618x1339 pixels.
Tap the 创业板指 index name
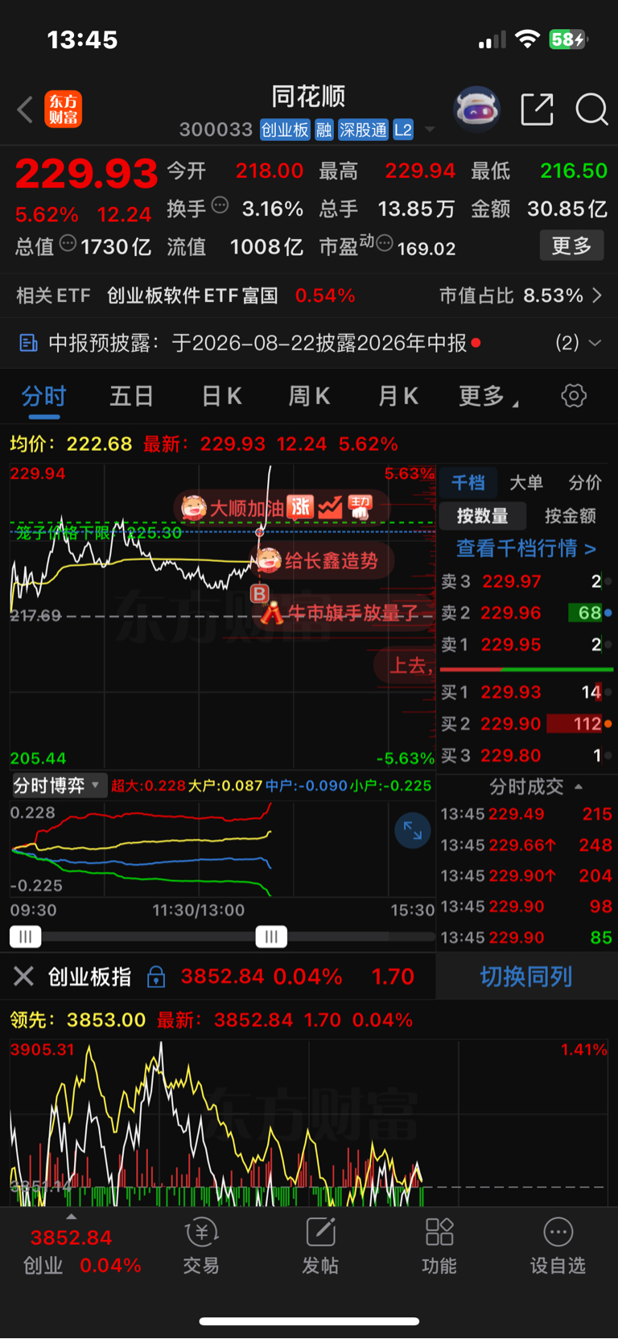pos(90,977)
